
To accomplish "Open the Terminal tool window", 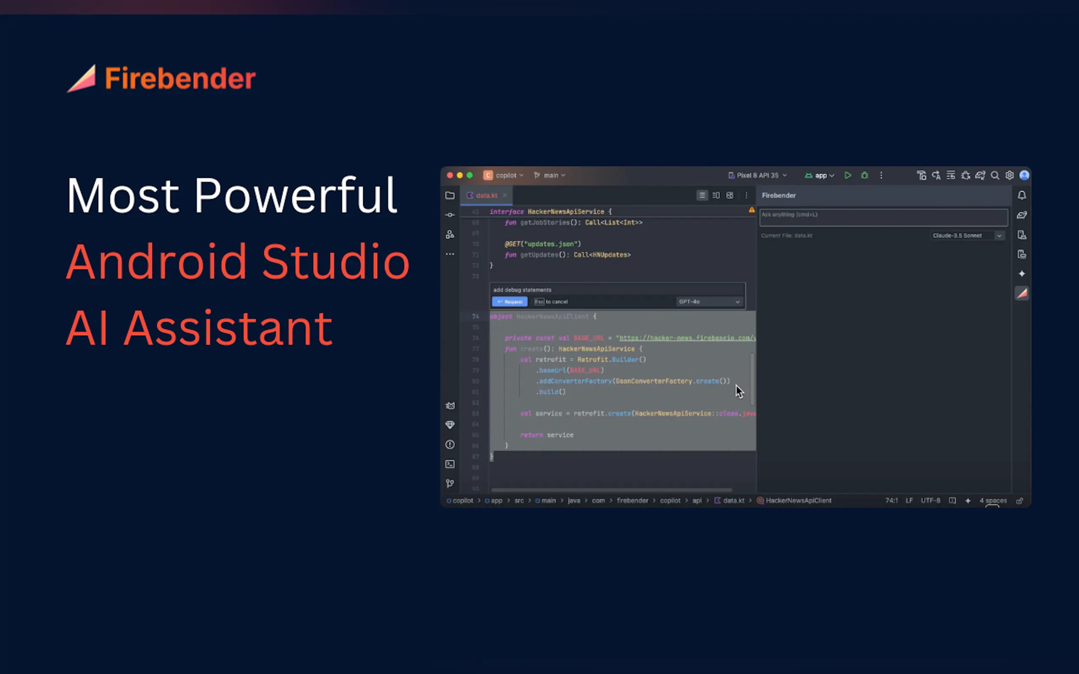I will pyautogui.click(x=449, y=464).
